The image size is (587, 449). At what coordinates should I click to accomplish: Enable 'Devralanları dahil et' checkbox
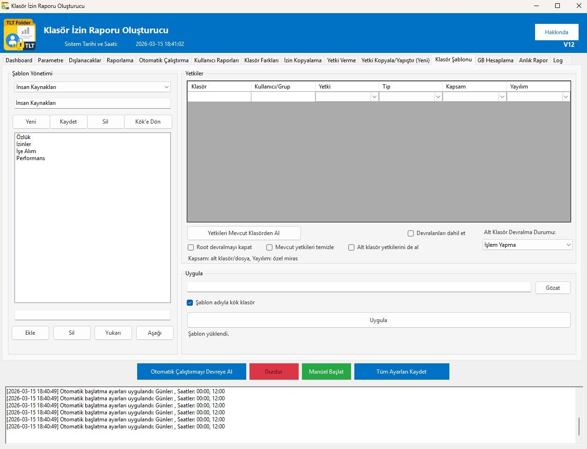point(411,233)
